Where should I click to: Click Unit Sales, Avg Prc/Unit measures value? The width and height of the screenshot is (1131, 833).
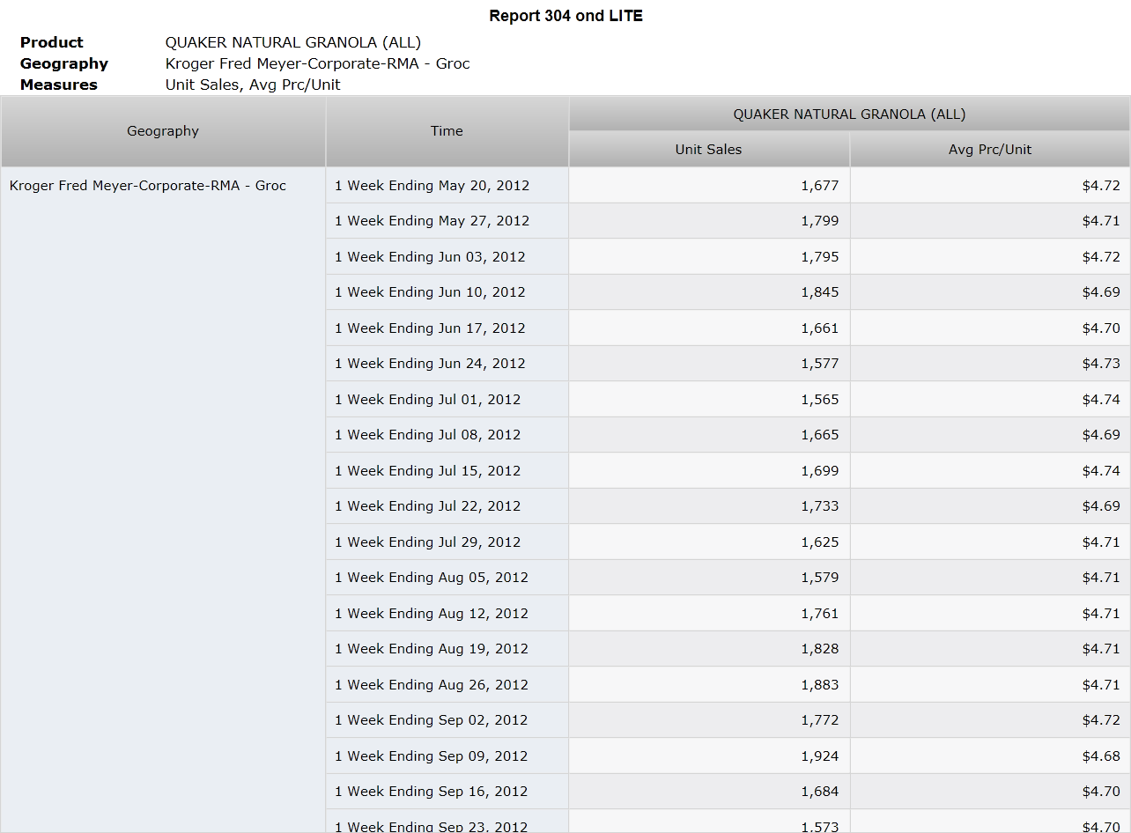[253, 85]
